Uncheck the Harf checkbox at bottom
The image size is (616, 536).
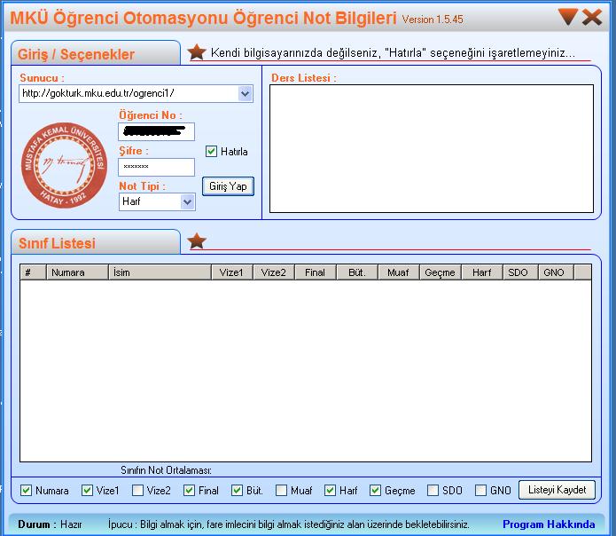[330, 490]
